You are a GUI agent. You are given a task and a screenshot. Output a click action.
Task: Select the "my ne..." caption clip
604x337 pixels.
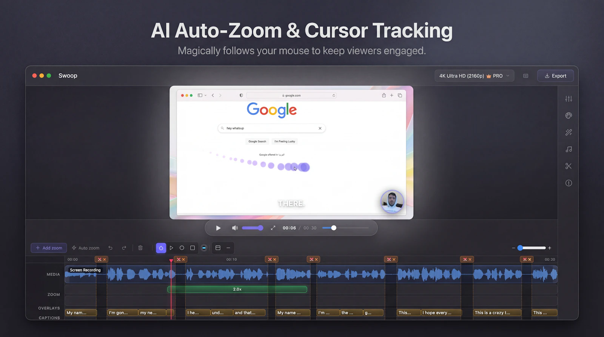(x=152, y=312)
